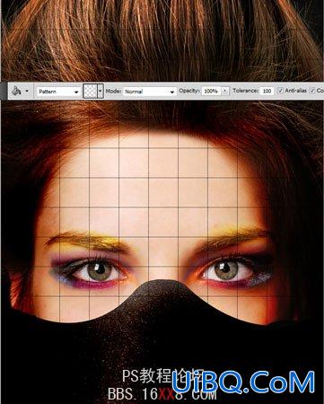Toggle the Contiguous checkbox
324x404 pixels.
click(312, 90)
